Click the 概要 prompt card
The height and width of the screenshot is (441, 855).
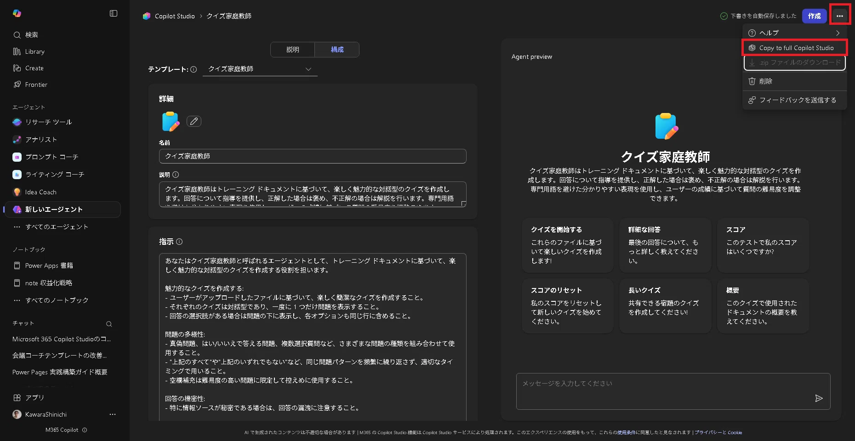click(x=763, y=306)
